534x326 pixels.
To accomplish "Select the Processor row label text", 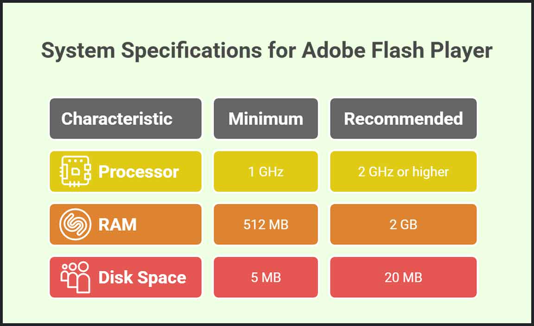I will (139, 172).
